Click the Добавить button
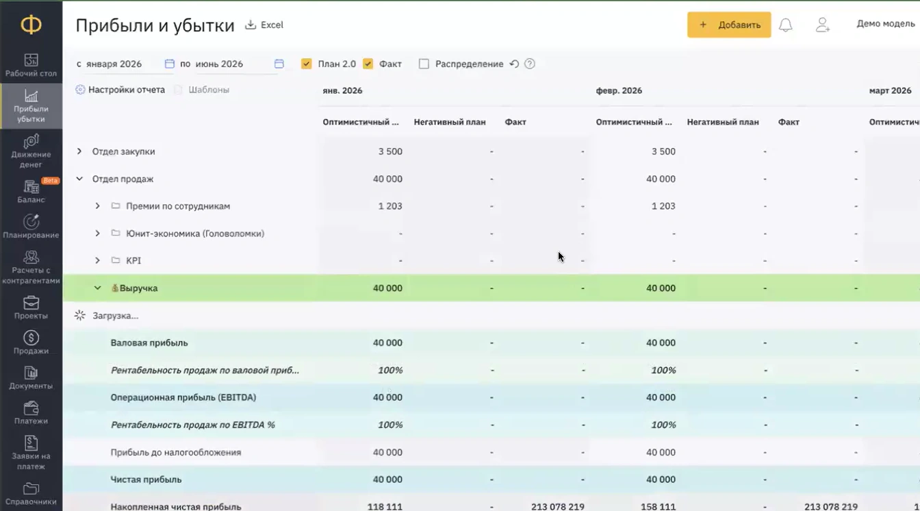Screen dimensions: 920x511 click(729, 25)
